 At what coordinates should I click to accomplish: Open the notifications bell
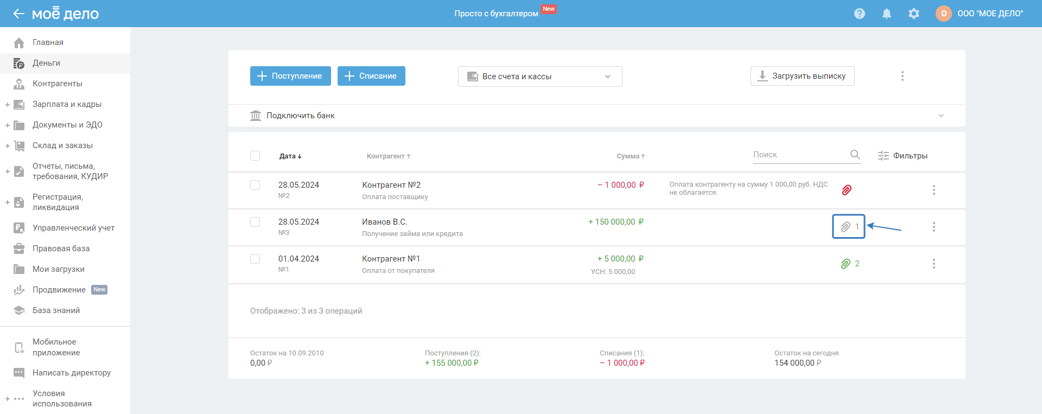(x=887, y=14)
